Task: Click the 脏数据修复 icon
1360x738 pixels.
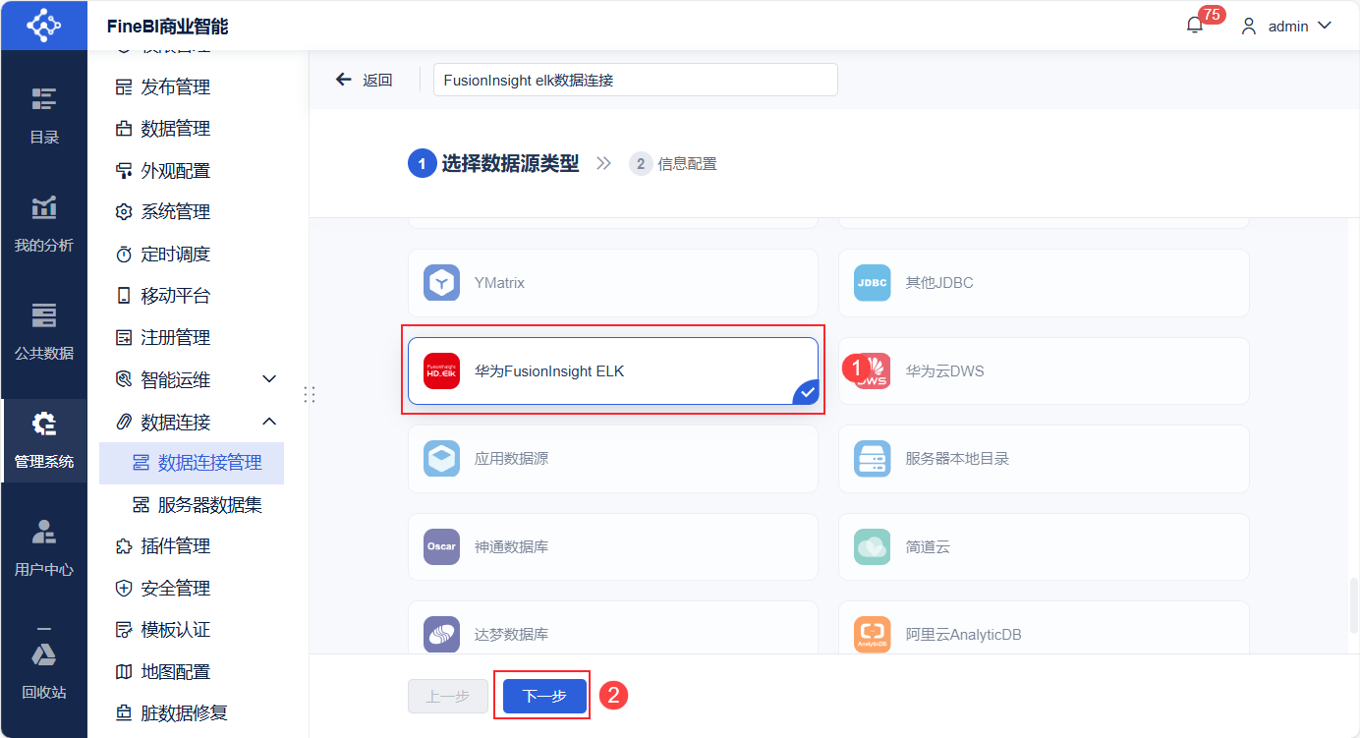Action: (124, 713)
